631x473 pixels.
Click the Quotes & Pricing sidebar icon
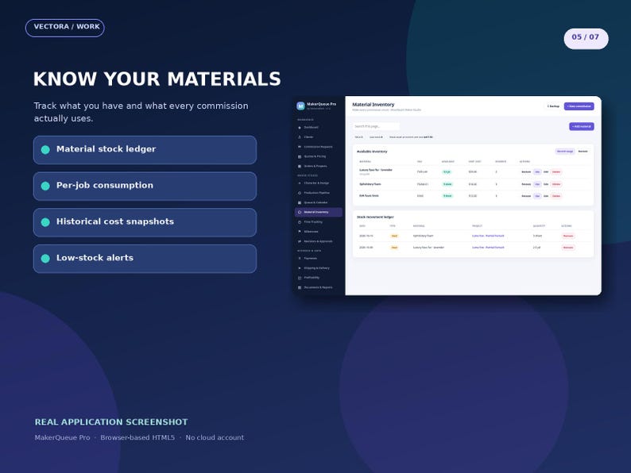click(x=300, y=156)
